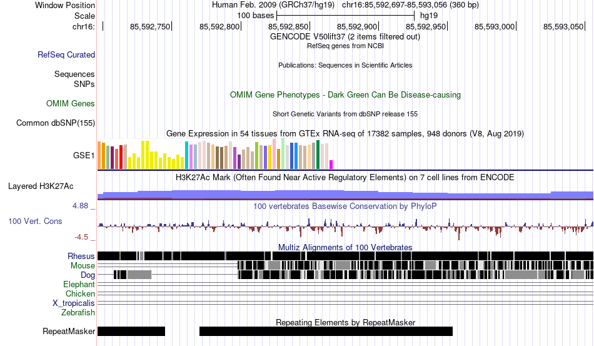
Task: Click the 100 bases scale bar
Action: (x=346, y=16)
